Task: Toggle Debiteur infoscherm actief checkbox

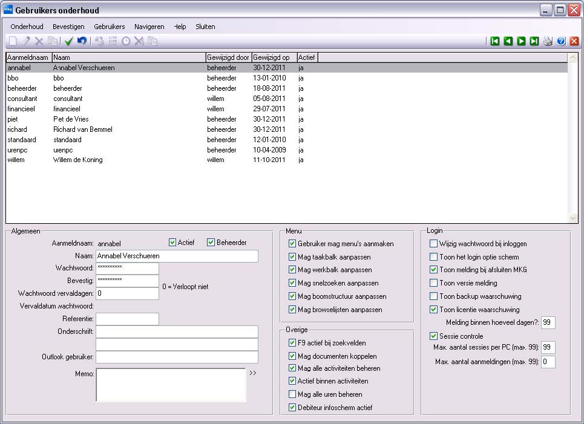Action: [292, 407]
